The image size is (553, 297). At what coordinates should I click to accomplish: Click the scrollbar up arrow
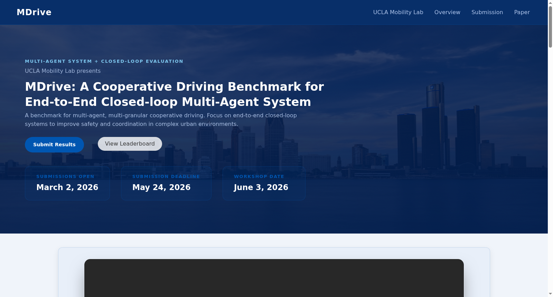[550, 2]
